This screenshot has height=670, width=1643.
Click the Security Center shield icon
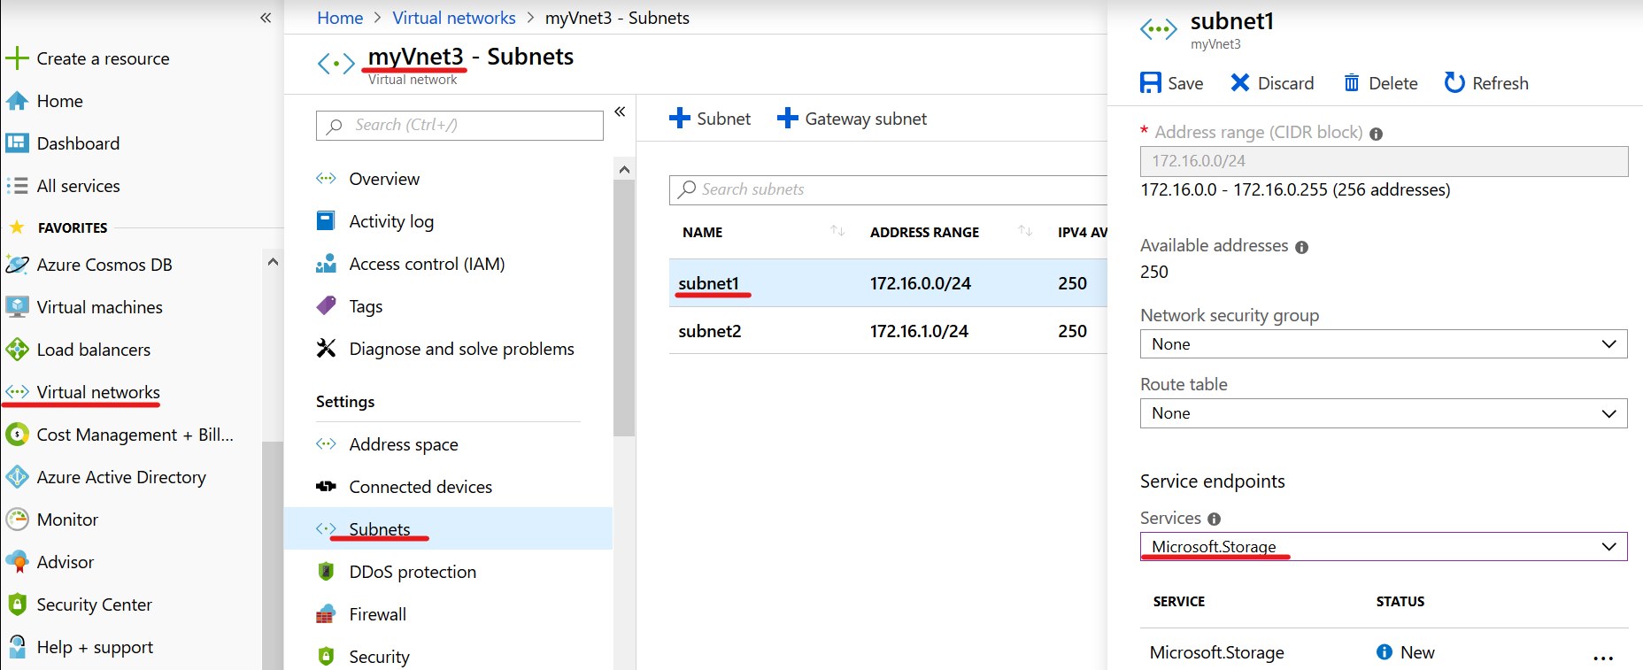17,605
